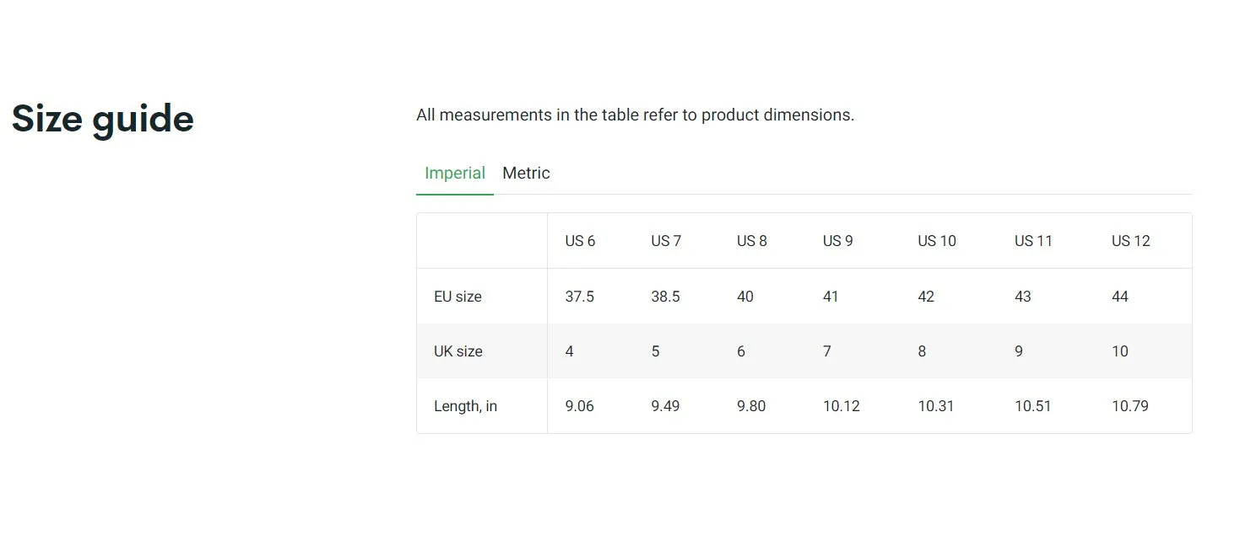Click the US 9 column header
Image resolution: width=1256 pixels, height=546 pixels.
pyautogui.click(x=838, y=241)
